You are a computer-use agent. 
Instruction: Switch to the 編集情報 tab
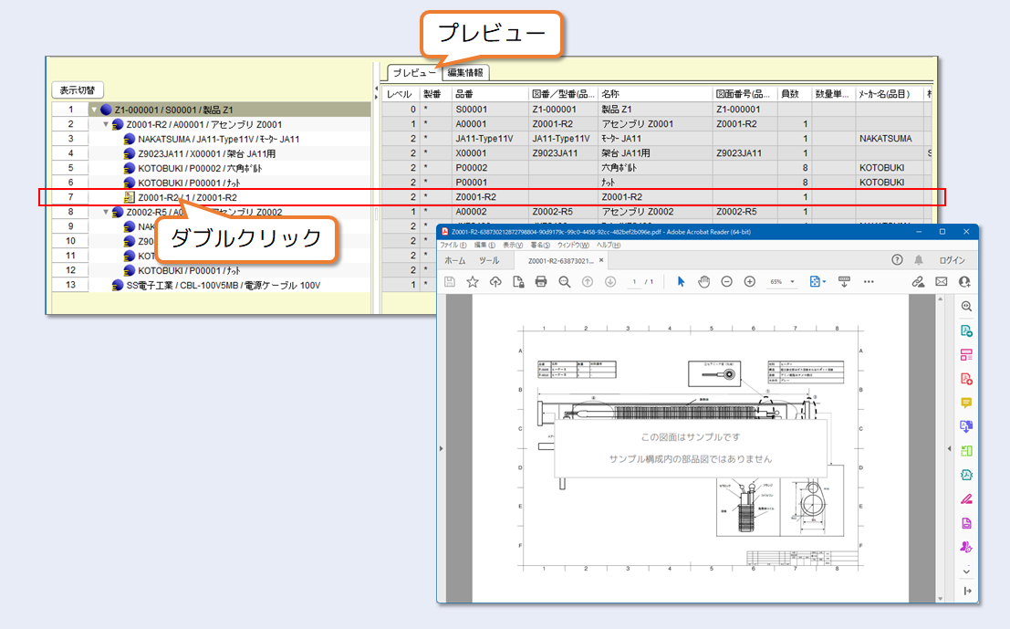point(465,73)
